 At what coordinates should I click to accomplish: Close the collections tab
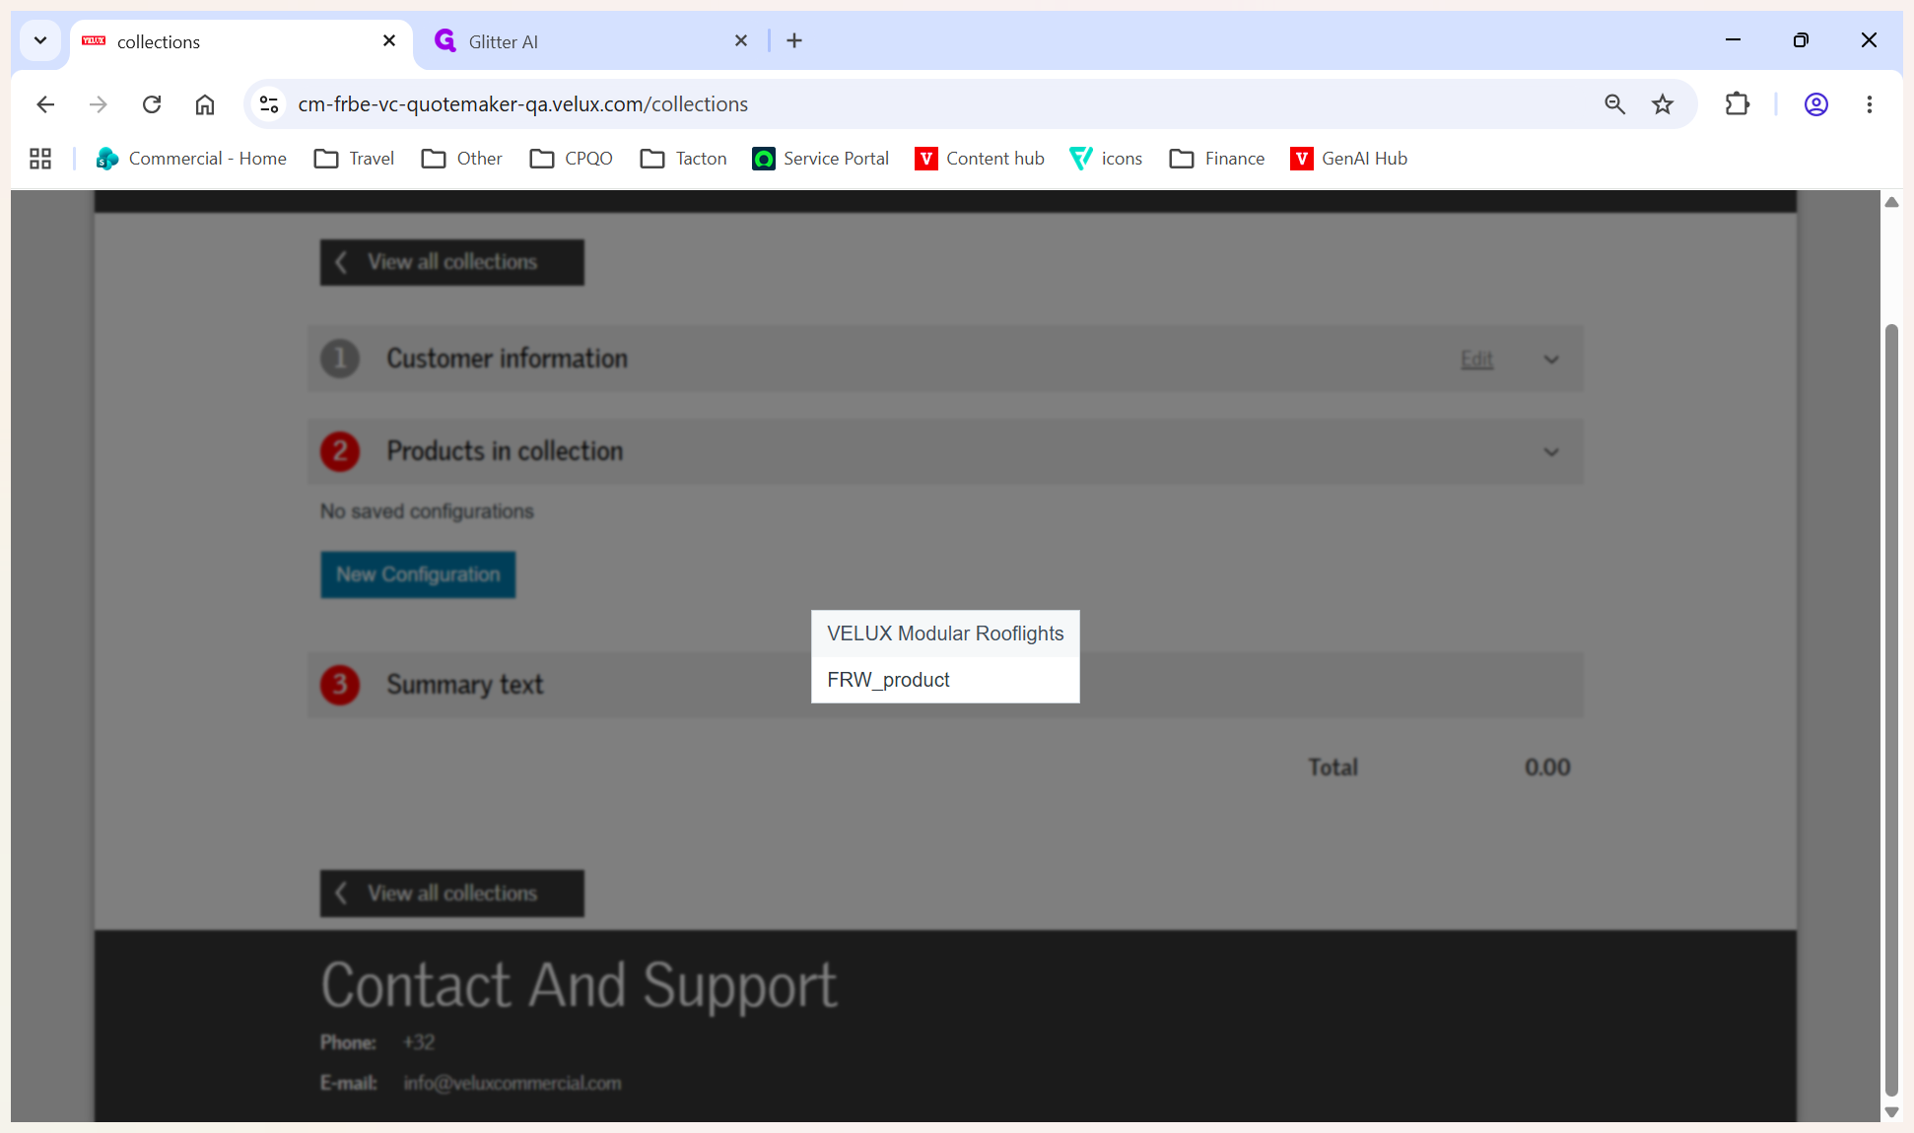pyautogui.click(x=389, y=40)
